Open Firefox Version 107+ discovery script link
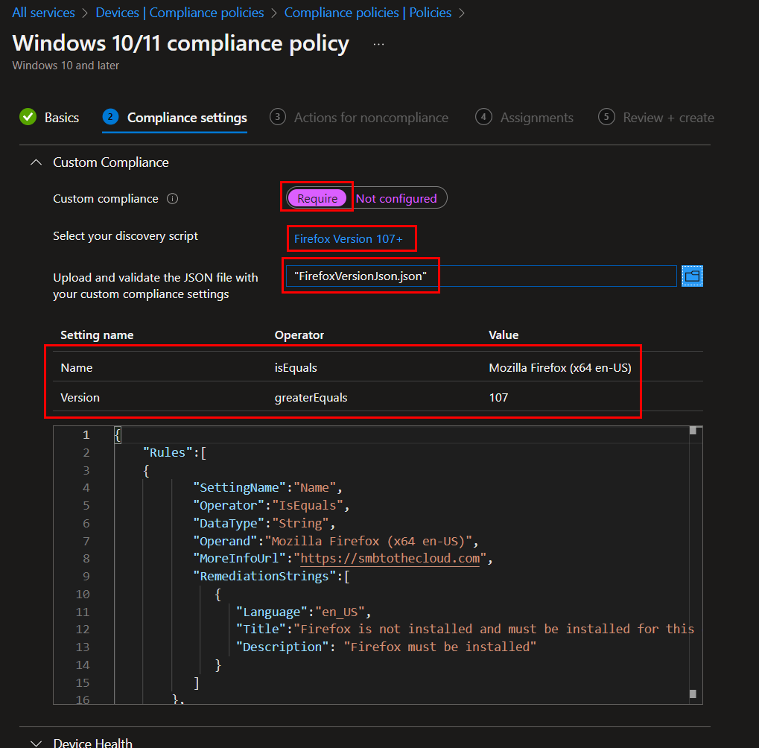The width and height of the screenshot is (759, 748). pyautogui.click(x=348, y=238)
